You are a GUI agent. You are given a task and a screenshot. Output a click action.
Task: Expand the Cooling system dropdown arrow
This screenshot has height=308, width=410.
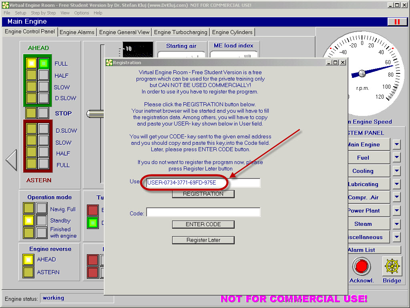pyautogui.click(x=396, y=171)
